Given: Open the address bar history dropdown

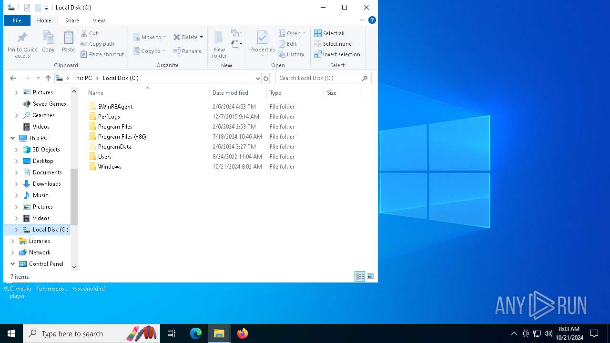Looking at the screenshot, I should (x=258, y=78).
